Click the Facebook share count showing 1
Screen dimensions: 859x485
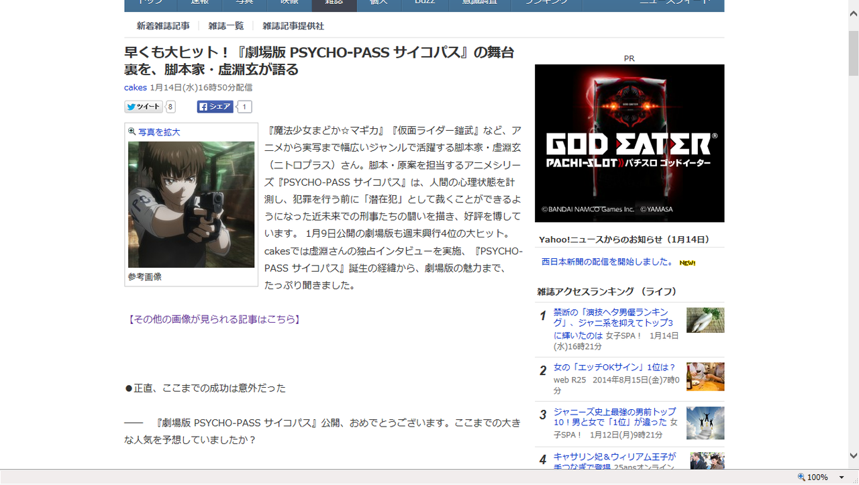[x=244, y=107]
